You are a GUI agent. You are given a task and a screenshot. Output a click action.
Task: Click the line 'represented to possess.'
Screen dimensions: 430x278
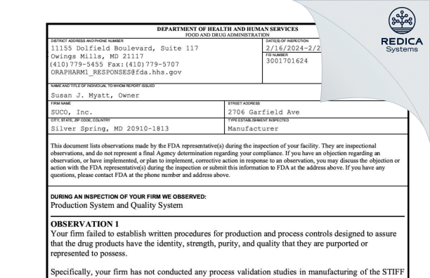click(x=89, y=253)
